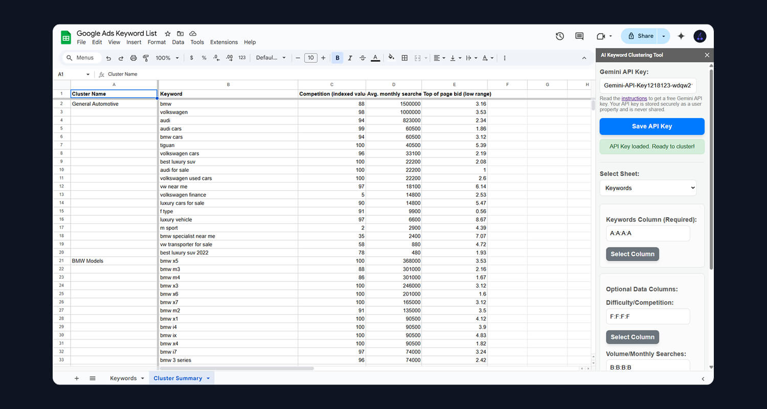Open the Help menu

[250, 42]
